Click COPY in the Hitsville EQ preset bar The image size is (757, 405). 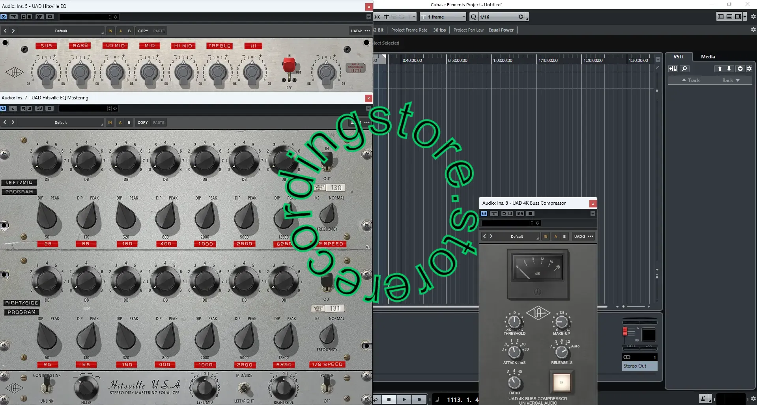click(143, 31)
